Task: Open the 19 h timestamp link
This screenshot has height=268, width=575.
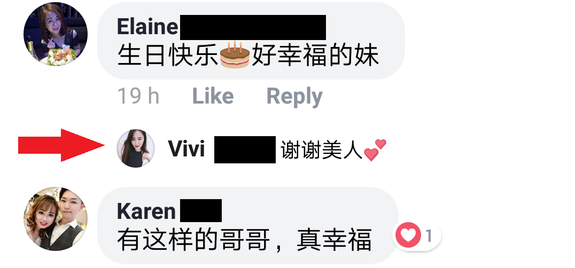Action: tap(138, 96)
